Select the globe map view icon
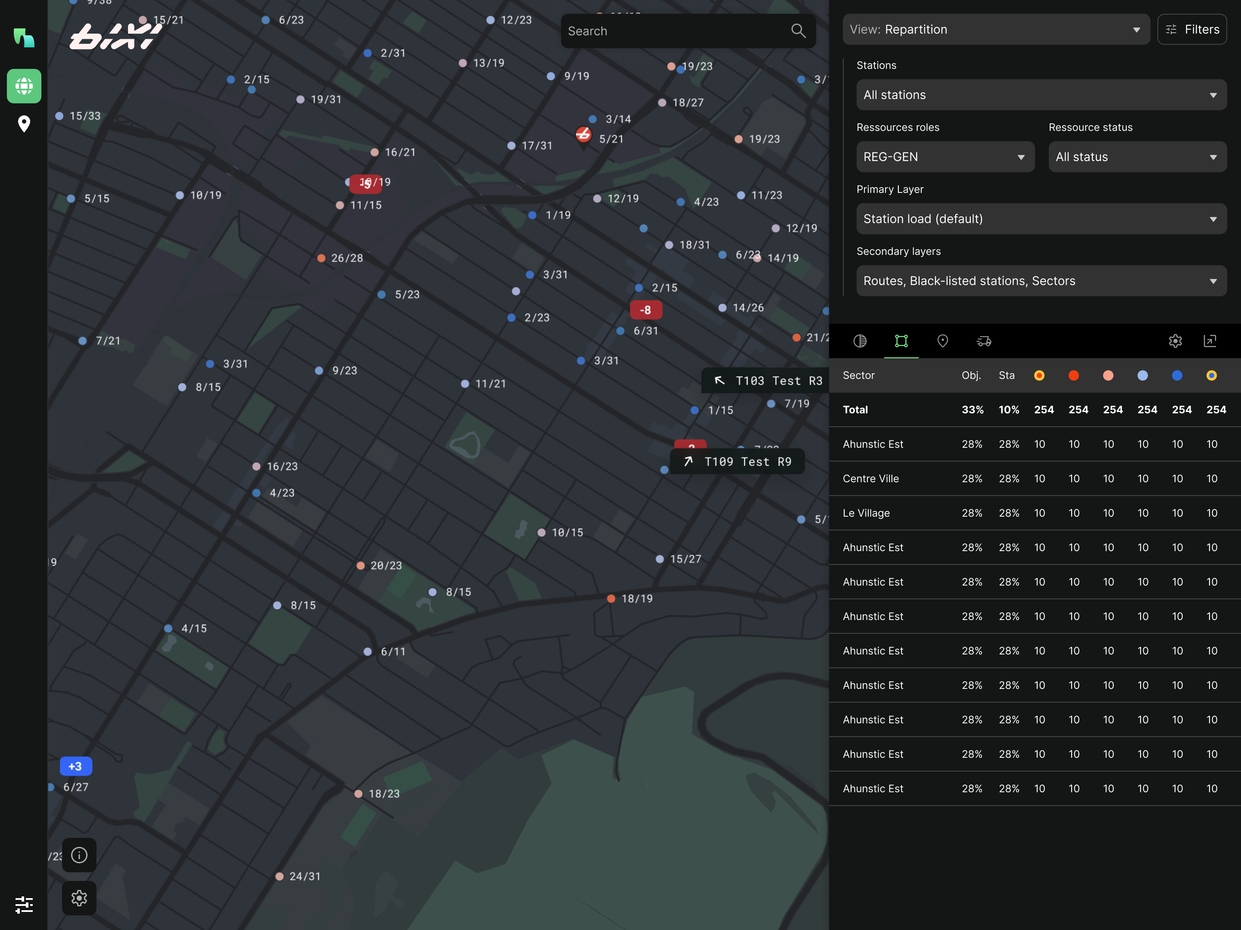Screen dimensions: 1241x930 click(24, 86)
